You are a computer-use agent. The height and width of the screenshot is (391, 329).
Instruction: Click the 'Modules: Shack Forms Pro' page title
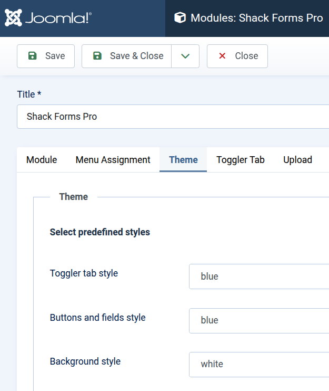(x=257, y=18)
